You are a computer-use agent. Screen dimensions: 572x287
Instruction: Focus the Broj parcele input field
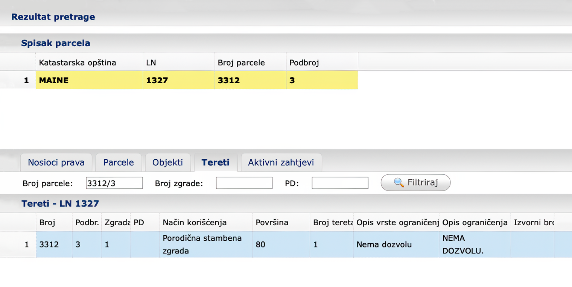pyautogui.click(x=114, y=183)
